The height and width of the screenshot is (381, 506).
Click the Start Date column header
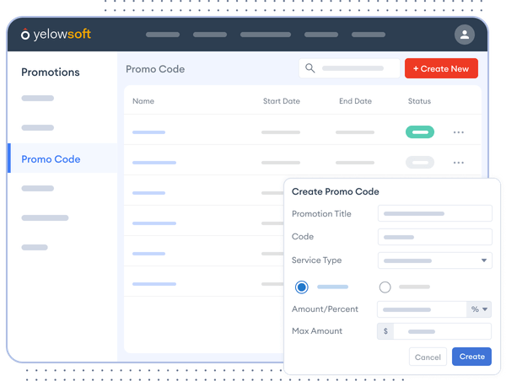point(282,101)
